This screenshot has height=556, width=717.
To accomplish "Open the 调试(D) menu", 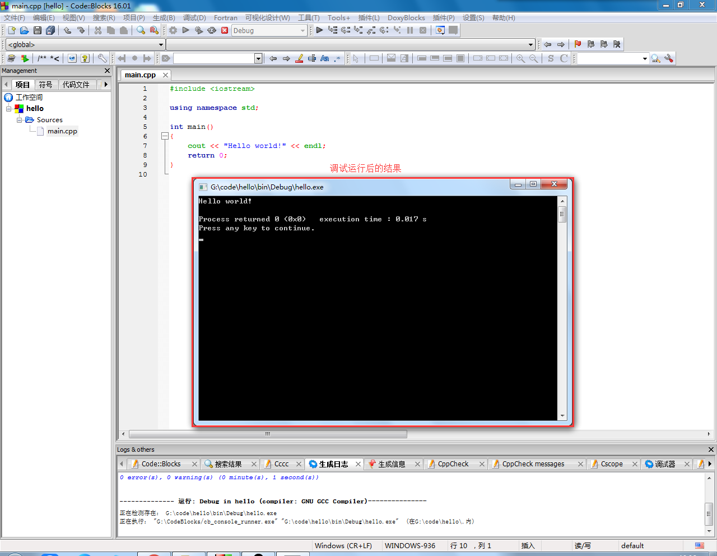I will coord(194,17).
